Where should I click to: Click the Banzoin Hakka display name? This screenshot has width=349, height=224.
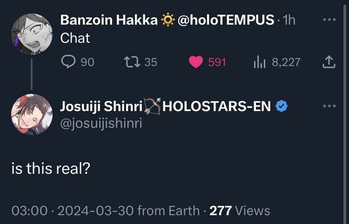[109, 20]
